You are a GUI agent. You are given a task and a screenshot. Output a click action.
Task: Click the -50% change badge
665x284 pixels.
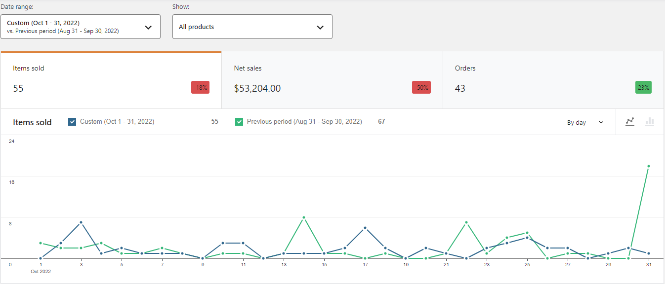point(421,88)
